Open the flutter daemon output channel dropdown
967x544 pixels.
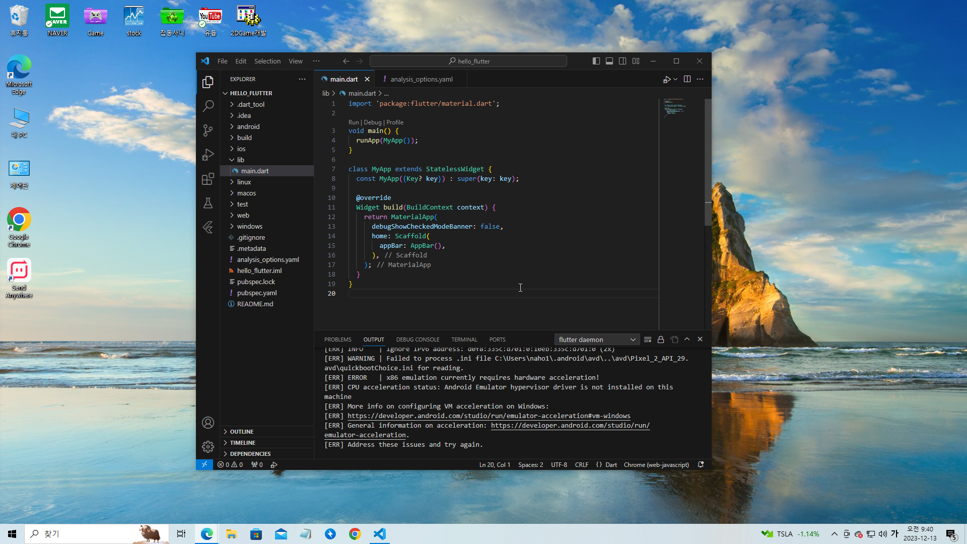coord(597,339)
